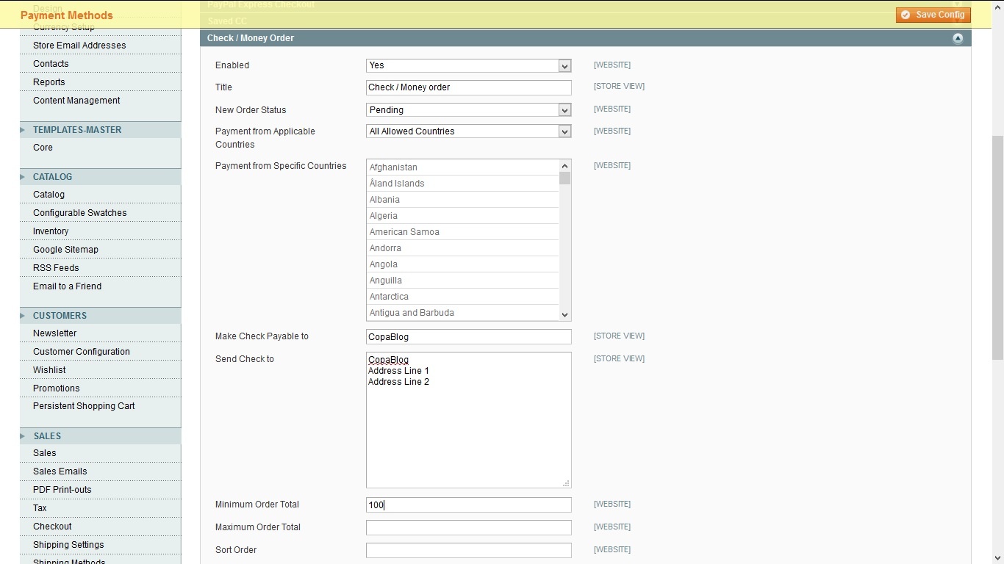The image size is (1004, 564).
Task: Click the arrow beside SALES header
Action: point(23,436)
